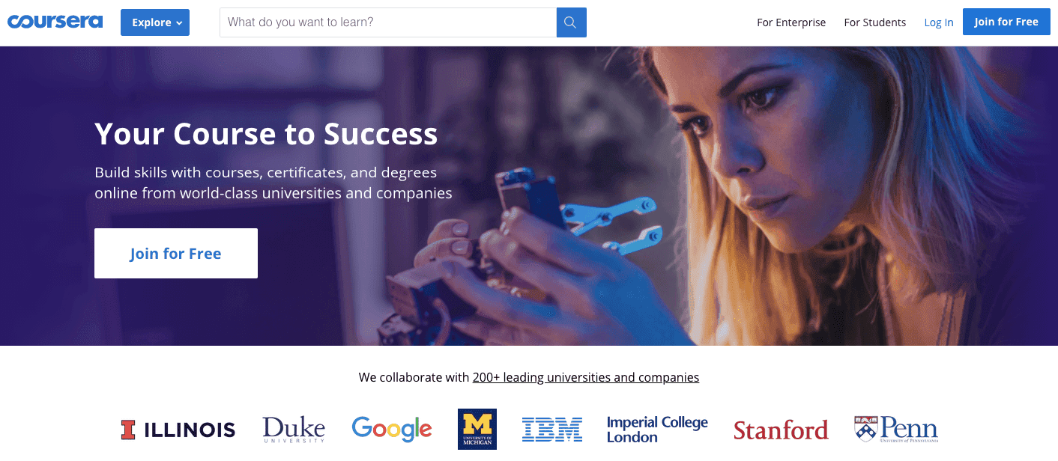Open the For Enterprise menu item
Screen dimensions: 1058x461
(x=791, y=22)
